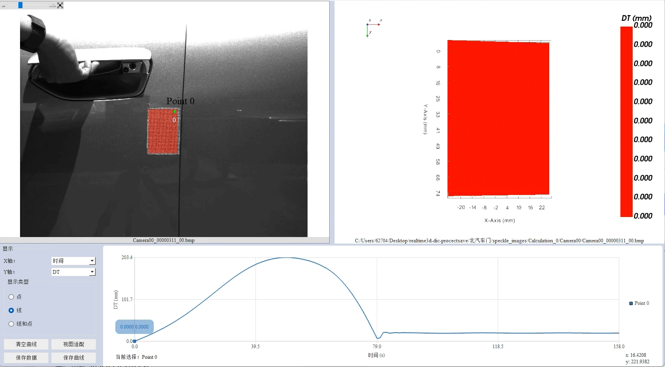Image resolution: width=665 pixels, height=367 pixels.
Task: Click the zoom in large mountain icon
Action: pyautogui.click(x=52, y=5)
